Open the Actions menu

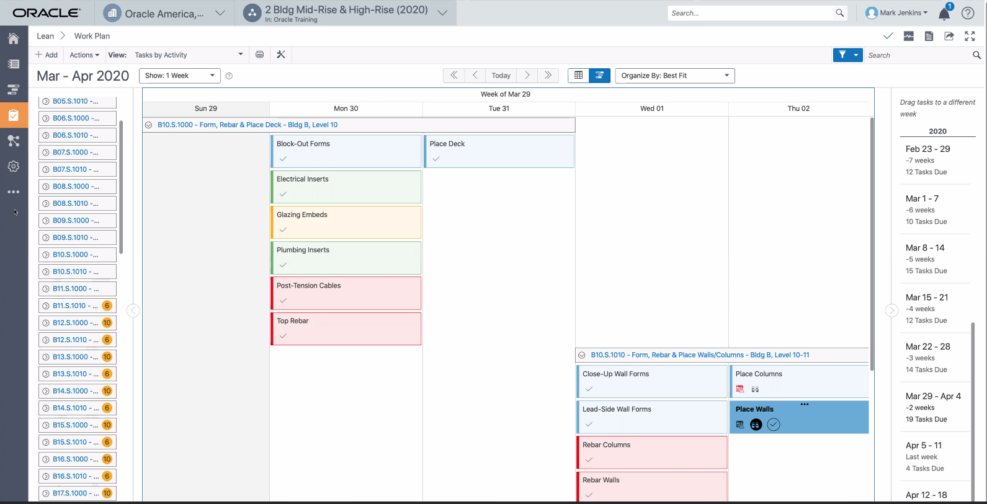84,55
